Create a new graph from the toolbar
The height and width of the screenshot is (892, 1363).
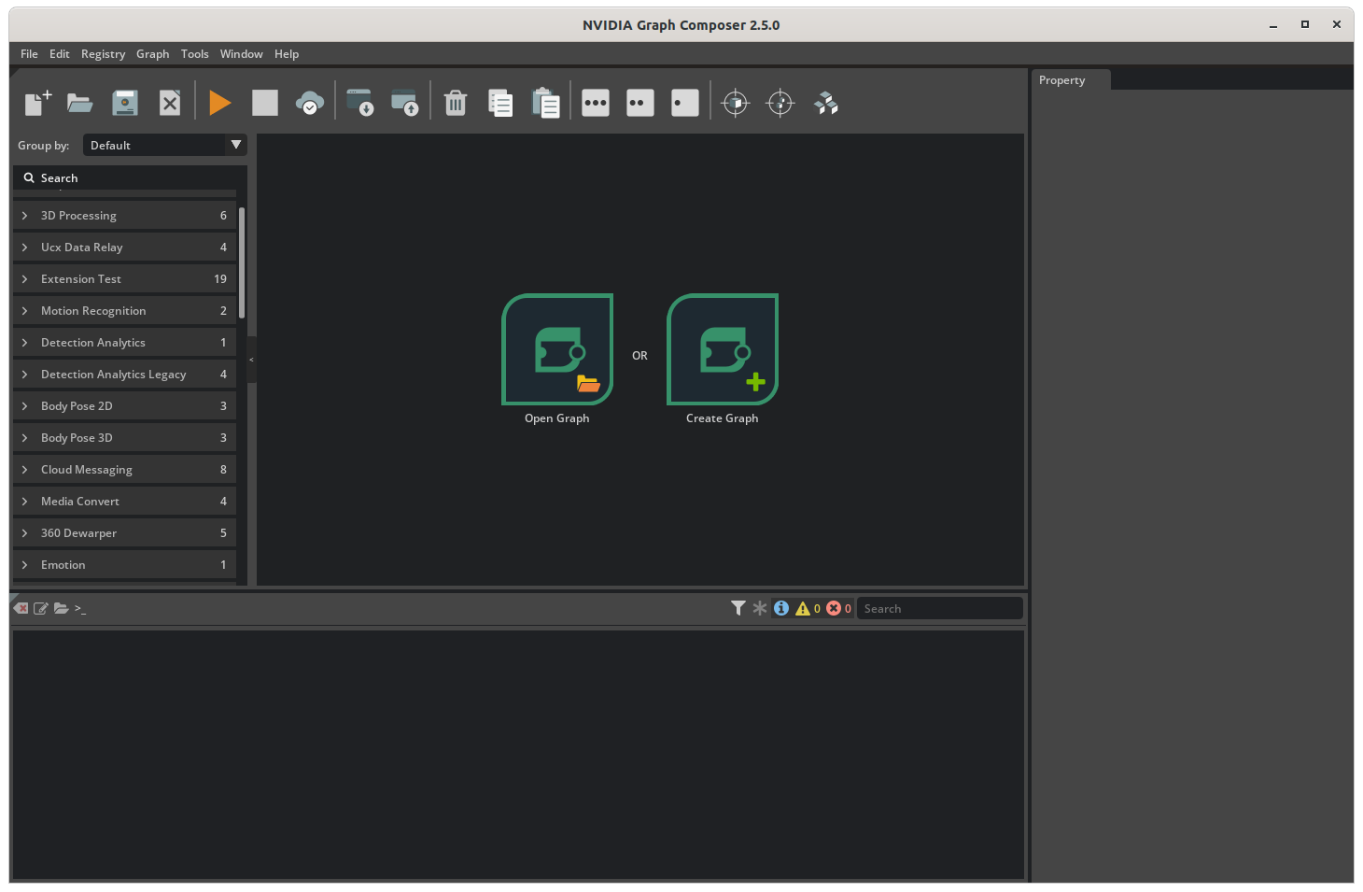click(37, 103)
